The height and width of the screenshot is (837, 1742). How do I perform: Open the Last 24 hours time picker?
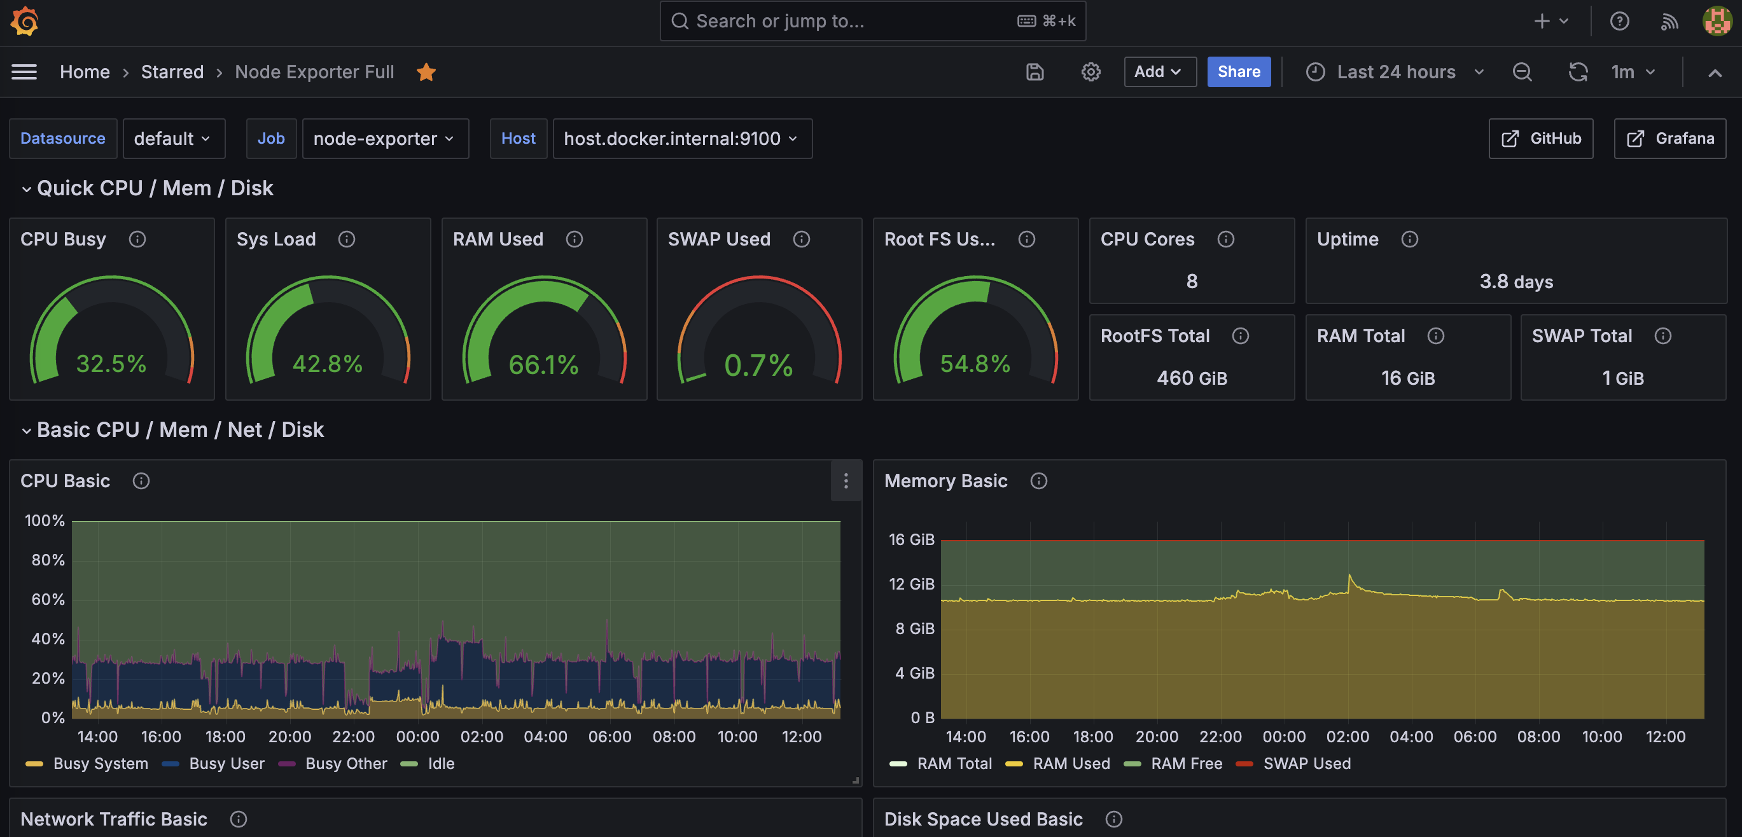[x=1395, y=72]
